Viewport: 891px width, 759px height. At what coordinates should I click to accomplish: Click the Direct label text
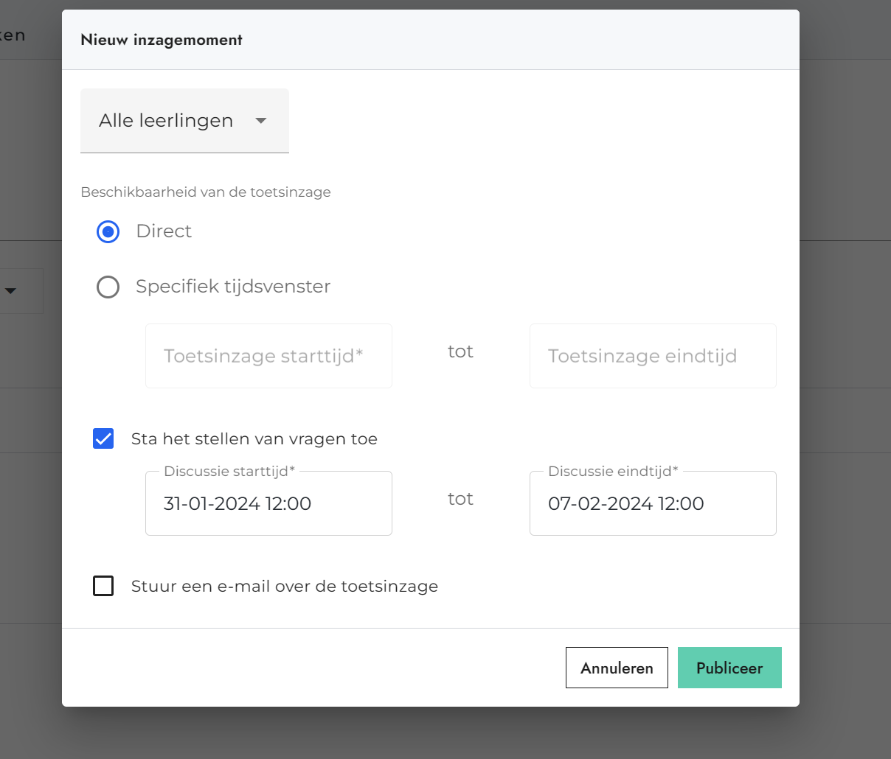click(163, 231)
